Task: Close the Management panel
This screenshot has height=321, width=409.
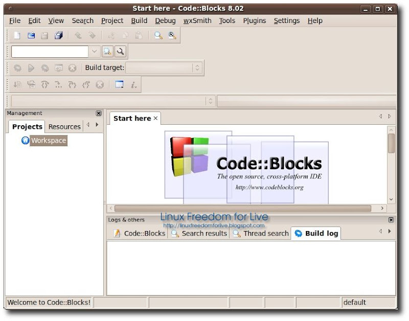Action: [x=99, y=113]
